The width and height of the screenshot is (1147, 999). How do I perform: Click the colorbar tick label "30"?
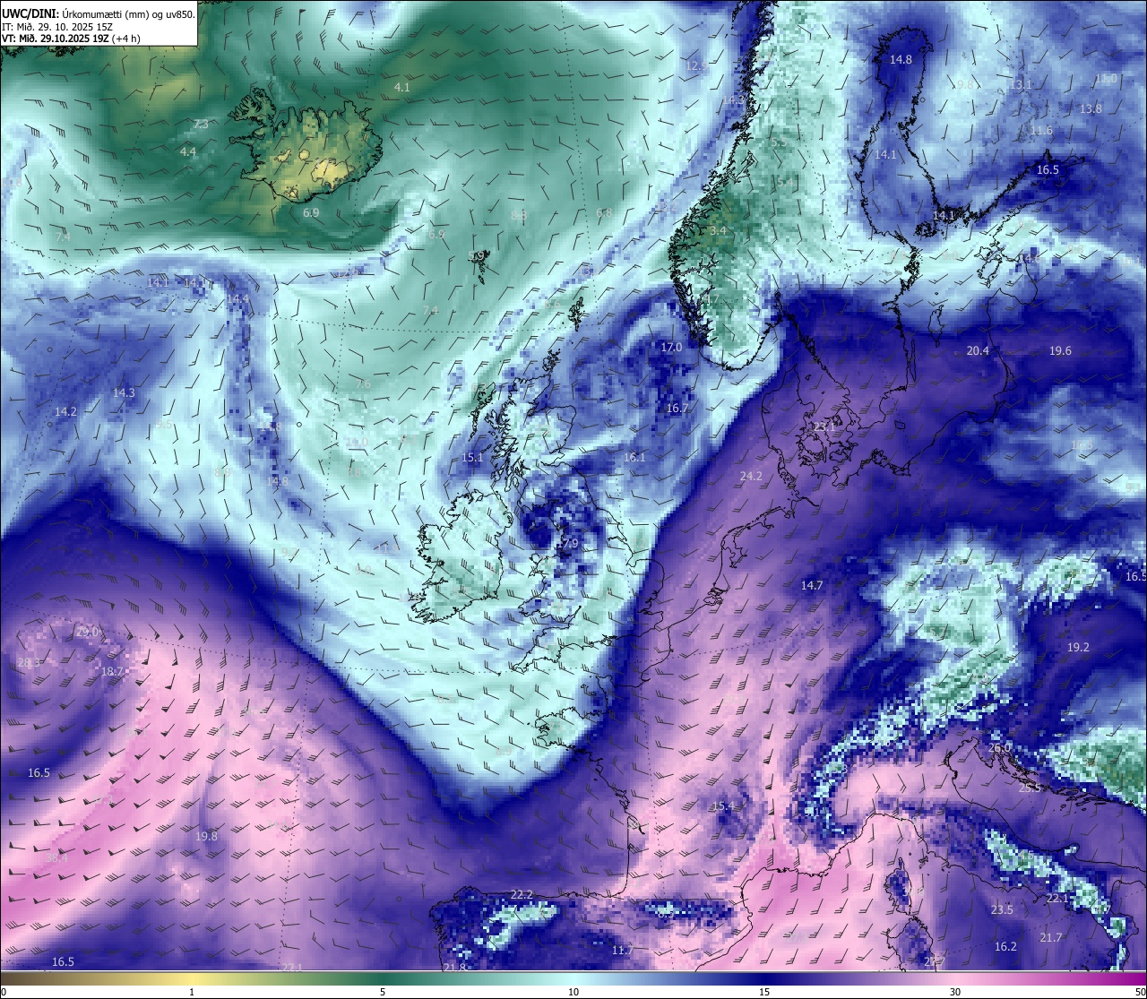955,992
